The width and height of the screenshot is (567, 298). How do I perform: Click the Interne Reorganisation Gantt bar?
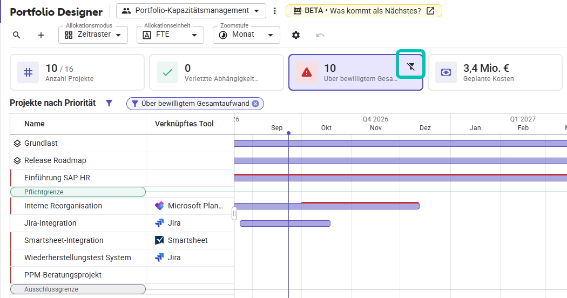tap(327, 206)
